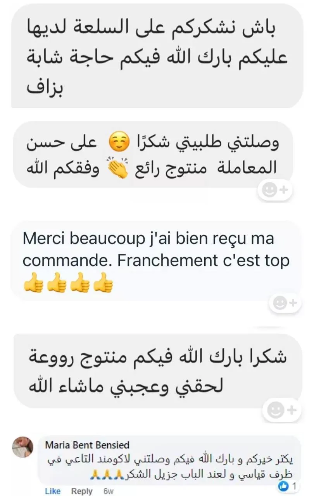Like Maria Bent Bensied's comment

tap(53, 491)
